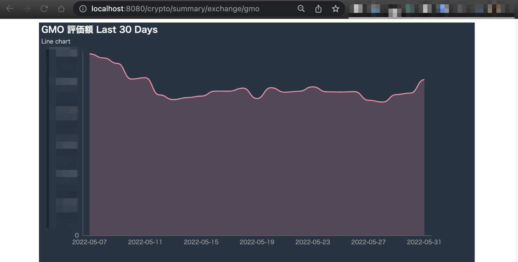Open the browser home page icon
The height and width of the screenshot is (262, 518).
61,9
